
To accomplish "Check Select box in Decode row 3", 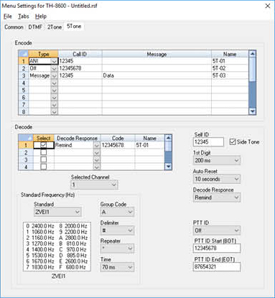I will click(x=44, y=159).
